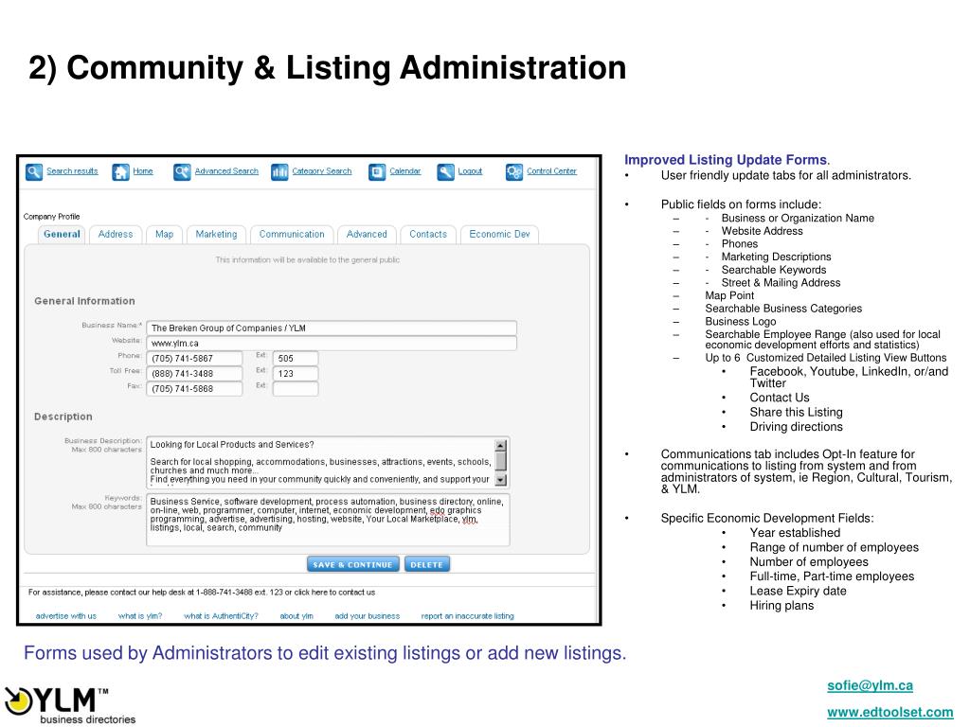Click the Control Center gears icon
This screenshot has height=727, width=970.
(514, 171)
